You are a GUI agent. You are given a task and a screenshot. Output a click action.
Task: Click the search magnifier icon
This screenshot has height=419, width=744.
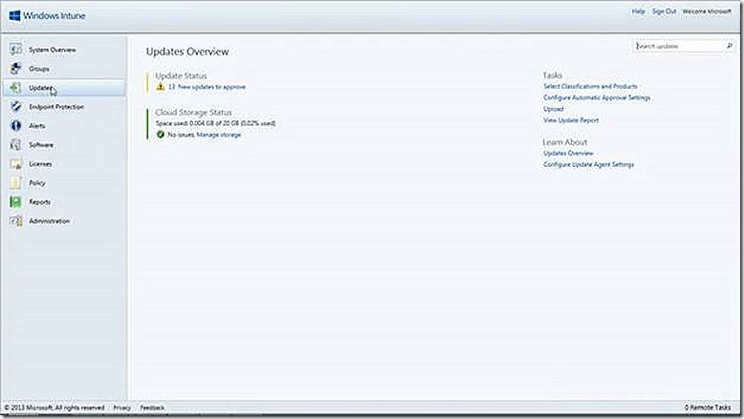(729, 46)
